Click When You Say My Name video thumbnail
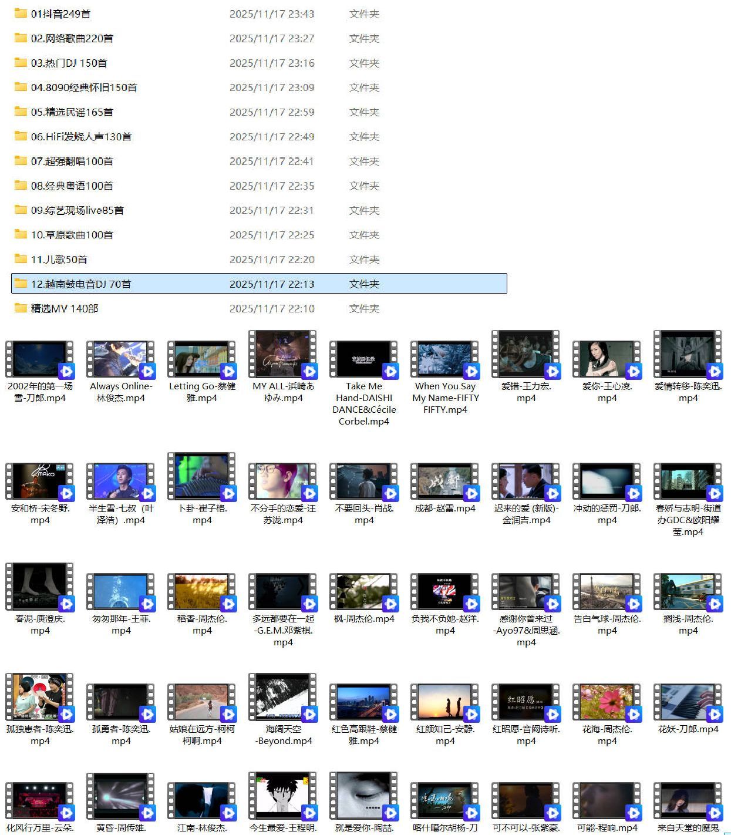Image resolution: width=731 pixels, height=835 pixels. point(445,359)
